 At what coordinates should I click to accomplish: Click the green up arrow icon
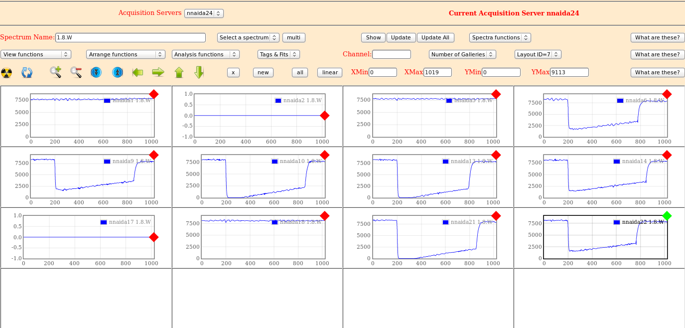(x=179, y=72)
